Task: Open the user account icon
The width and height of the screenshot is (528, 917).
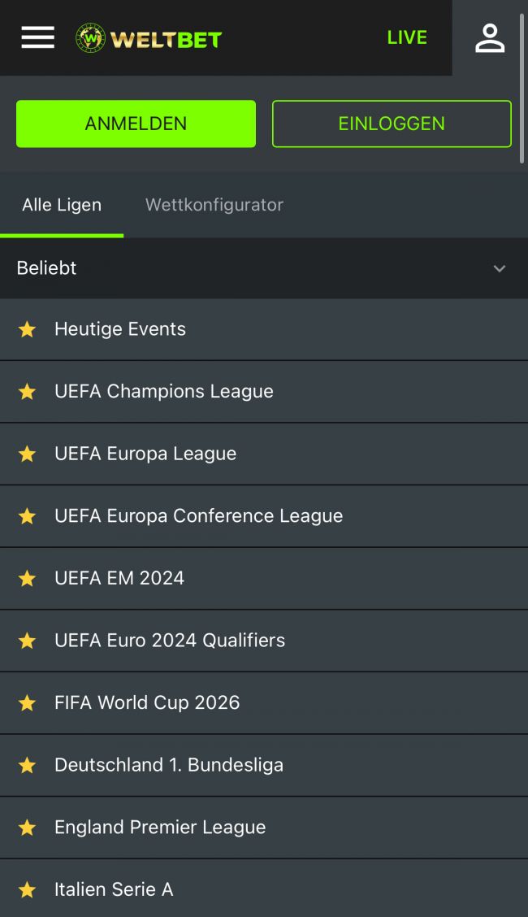Action: [490, 38]
